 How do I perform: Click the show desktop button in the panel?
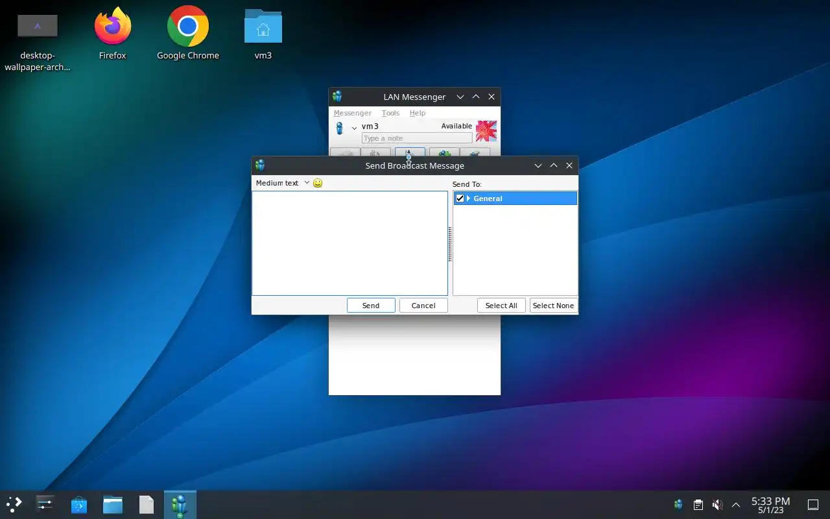click(812, 504)
